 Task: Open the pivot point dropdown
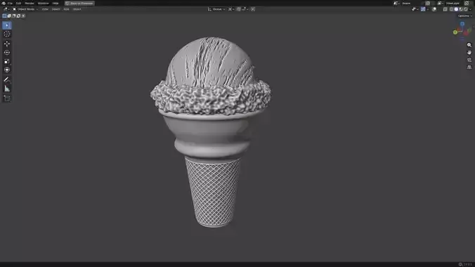pyautogui.click(x=231, y=9)
